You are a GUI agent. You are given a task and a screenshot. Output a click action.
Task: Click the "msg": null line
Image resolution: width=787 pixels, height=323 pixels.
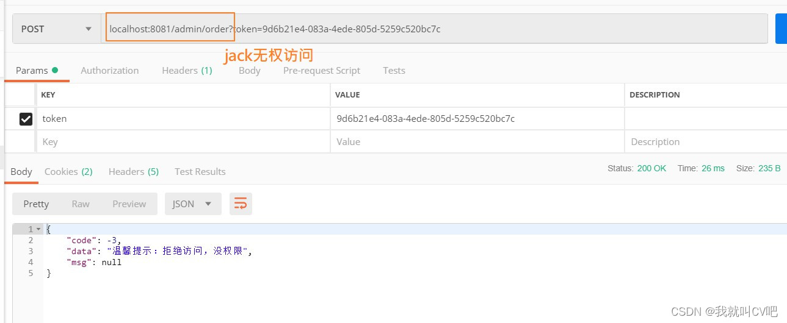click(94, 262)
